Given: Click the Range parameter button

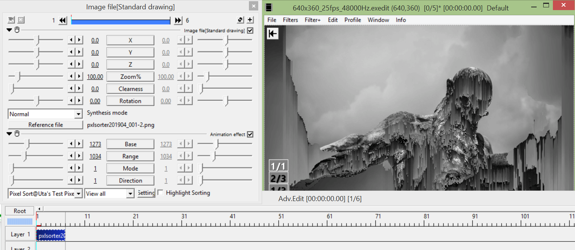Looking at the screenshot, I should click(130, 156).
